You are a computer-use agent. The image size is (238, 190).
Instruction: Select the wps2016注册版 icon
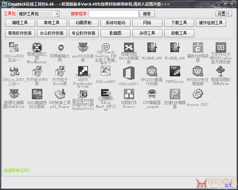pyautogui.click(x=83, y=47)
